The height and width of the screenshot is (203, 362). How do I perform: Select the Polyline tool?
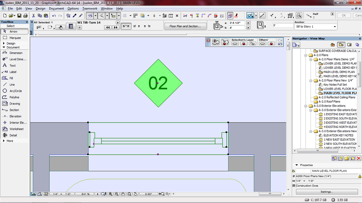[14, 97]
